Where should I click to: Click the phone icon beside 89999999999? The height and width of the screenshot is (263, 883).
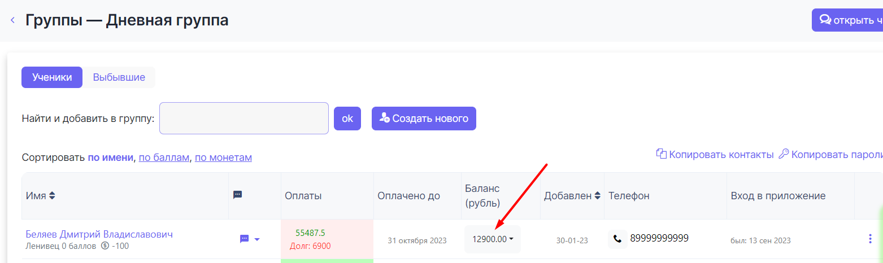617,239
